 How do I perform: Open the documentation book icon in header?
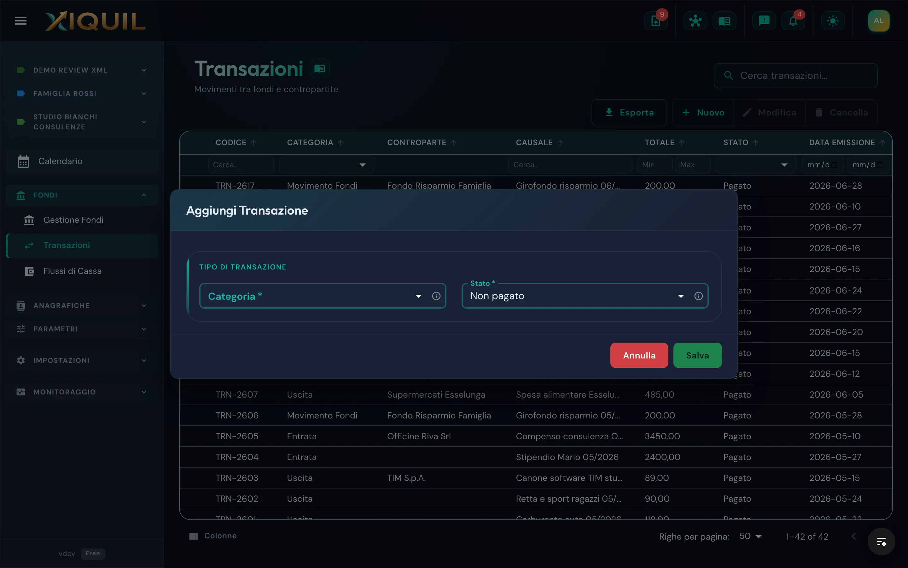click(x=724, y=21)
